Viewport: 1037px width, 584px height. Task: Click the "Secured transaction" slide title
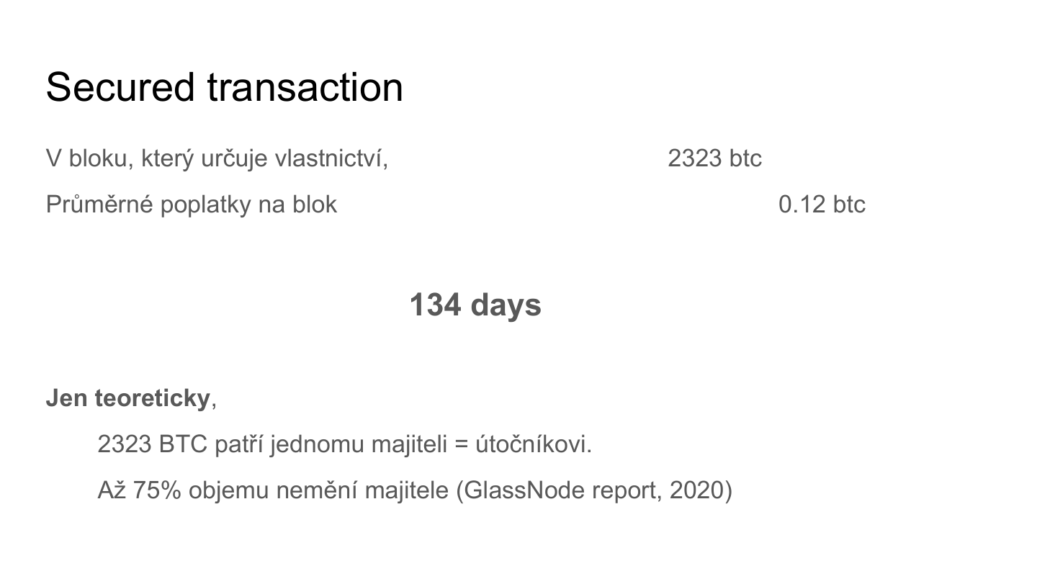tap(224, 87)
